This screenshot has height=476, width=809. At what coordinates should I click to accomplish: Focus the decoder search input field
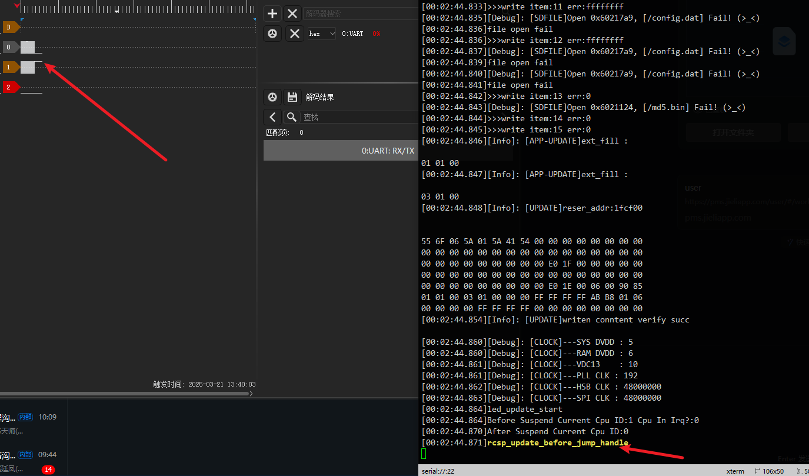[360, 14]
